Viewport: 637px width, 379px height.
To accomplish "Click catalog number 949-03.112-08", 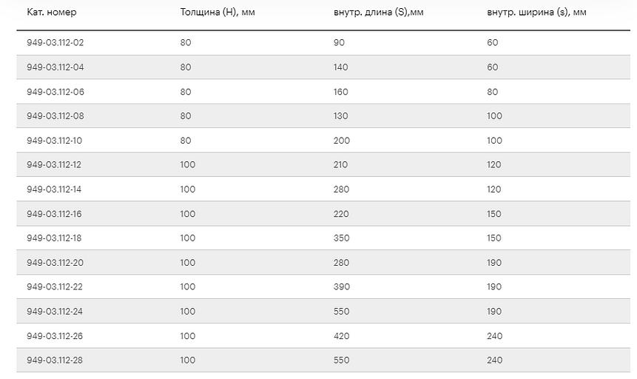I will point(55,116).
